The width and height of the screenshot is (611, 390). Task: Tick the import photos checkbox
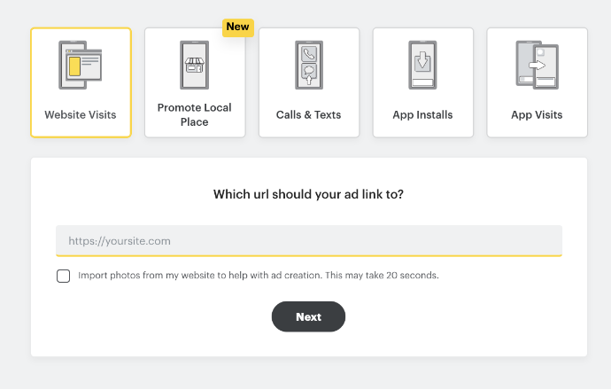pyautogui.click(x=63, y=276)
